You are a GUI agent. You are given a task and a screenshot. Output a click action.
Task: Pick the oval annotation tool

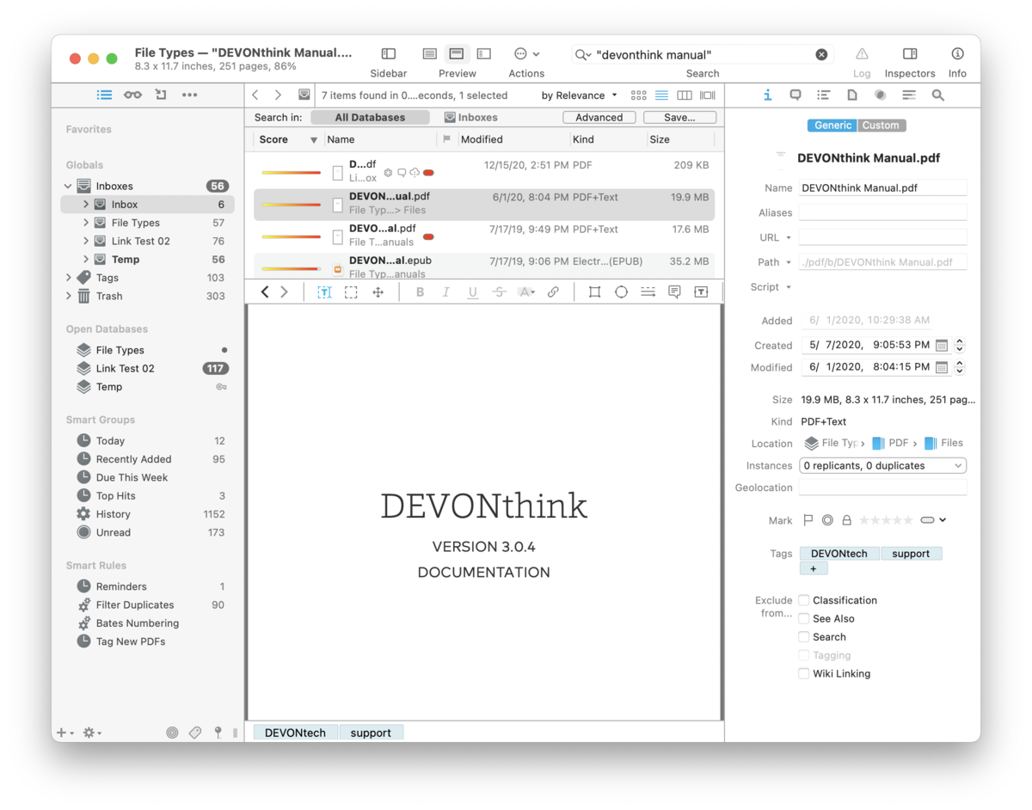621,292
